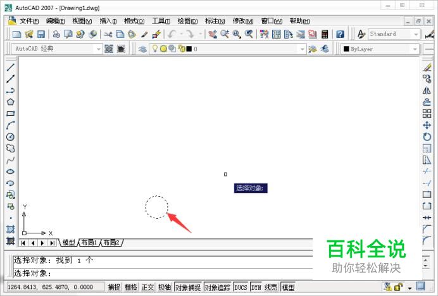This screenshot has height=296, width=438.
Task: Click the 模型 model space button in status bar
Action: pos(288,287)
